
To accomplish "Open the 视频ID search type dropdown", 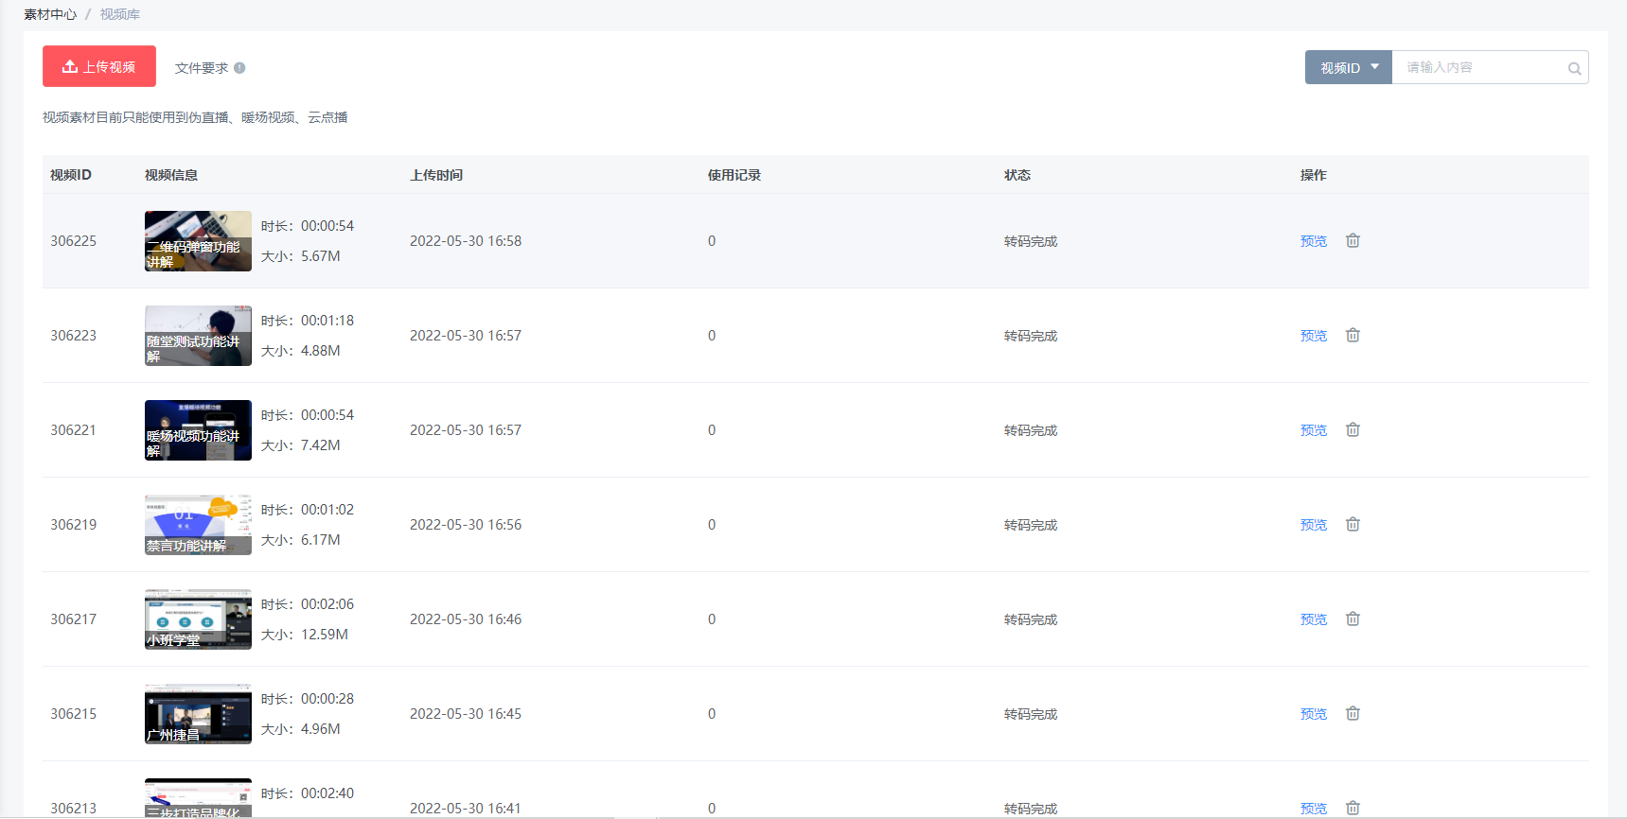I will [x=1348, y=67].
